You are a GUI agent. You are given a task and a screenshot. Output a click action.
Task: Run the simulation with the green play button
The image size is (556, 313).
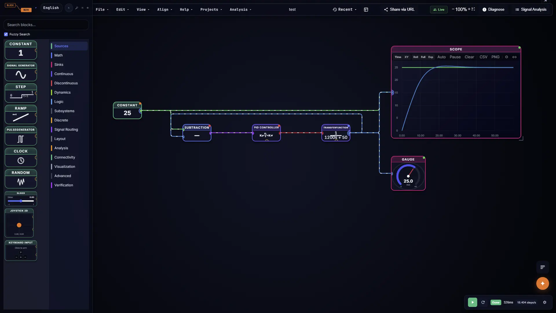pyautogui.click(x=472, y=302)
